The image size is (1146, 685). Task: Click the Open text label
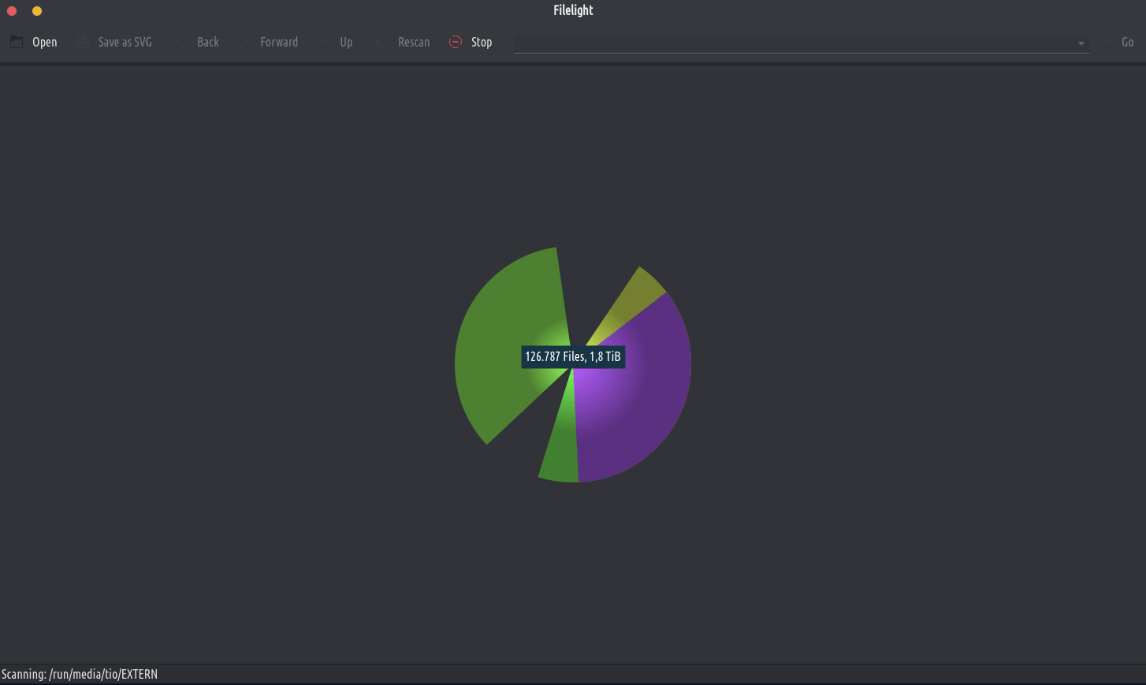(x=45, y=42)
